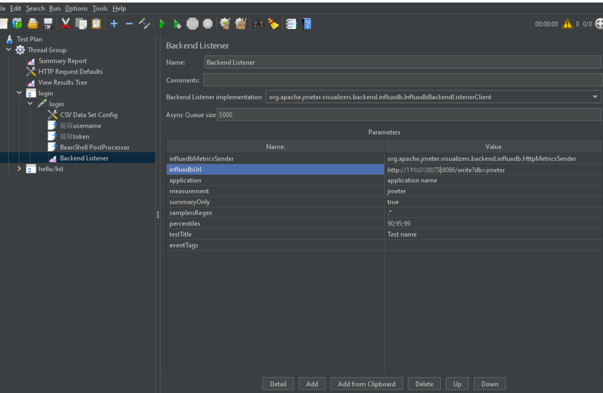Select View Results Tree item
The height and width of the screenshot is (393, 603).
pos(62,82)
